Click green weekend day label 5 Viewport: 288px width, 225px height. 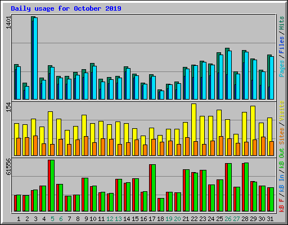52,219
